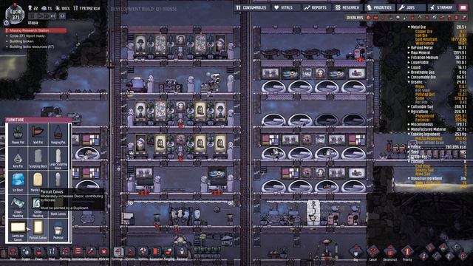Image resolution: width=473 pixels, height=266 pixels.
Task: Select the Landscape Canvas item
Action: click(18, 230)
